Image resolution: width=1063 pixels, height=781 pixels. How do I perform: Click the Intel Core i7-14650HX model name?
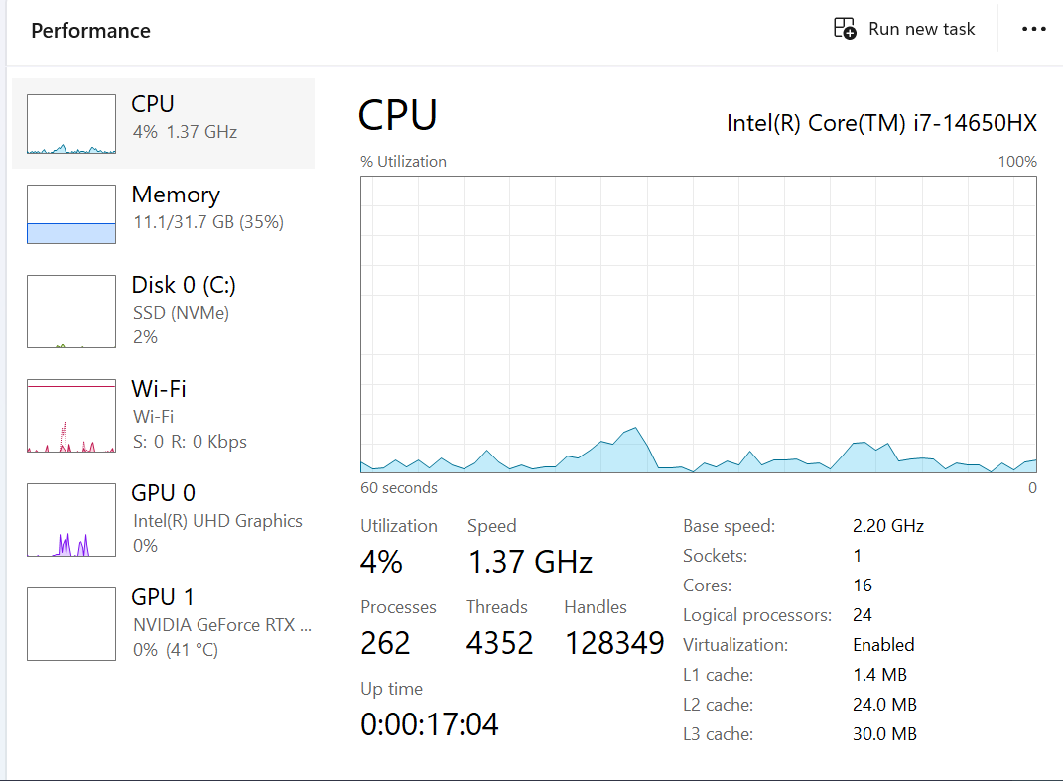pos(881,123)
